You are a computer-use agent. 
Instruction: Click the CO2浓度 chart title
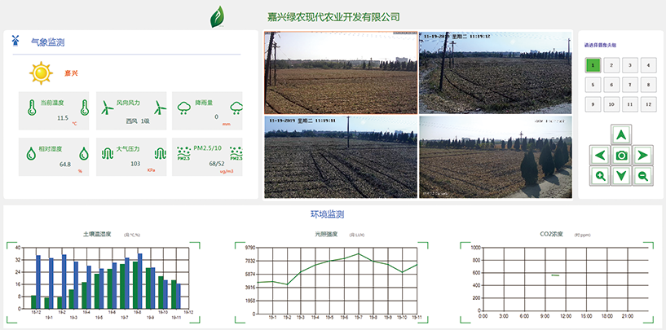[x=551, y=234]
